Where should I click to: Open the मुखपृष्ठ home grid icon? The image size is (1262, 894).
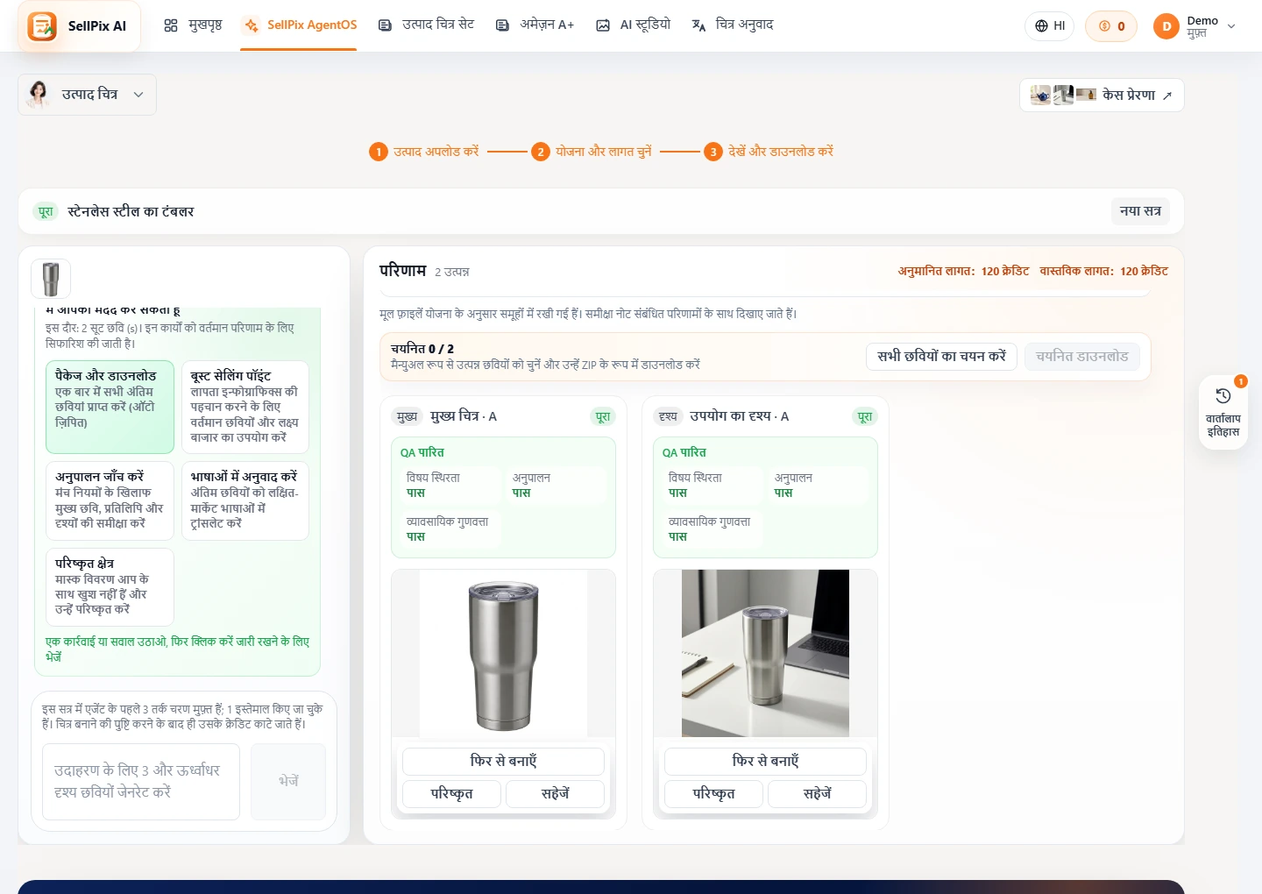coord(171,25)
